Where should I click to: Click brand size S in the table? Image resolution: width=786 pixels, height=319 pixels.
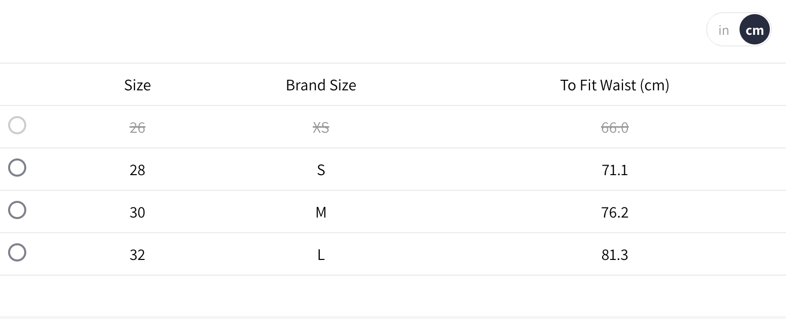pos(321,170)
